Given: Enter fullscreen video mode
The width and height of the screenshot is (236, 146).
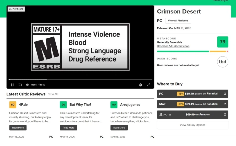Looking at the screenshot, I should coord(148,85).
